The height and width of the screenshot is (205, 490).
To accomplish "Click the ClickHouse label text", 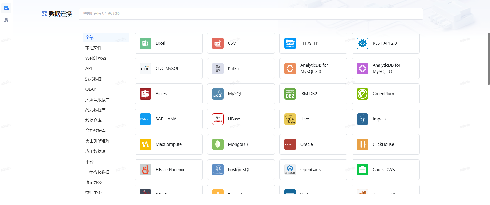I will (383, 144).
